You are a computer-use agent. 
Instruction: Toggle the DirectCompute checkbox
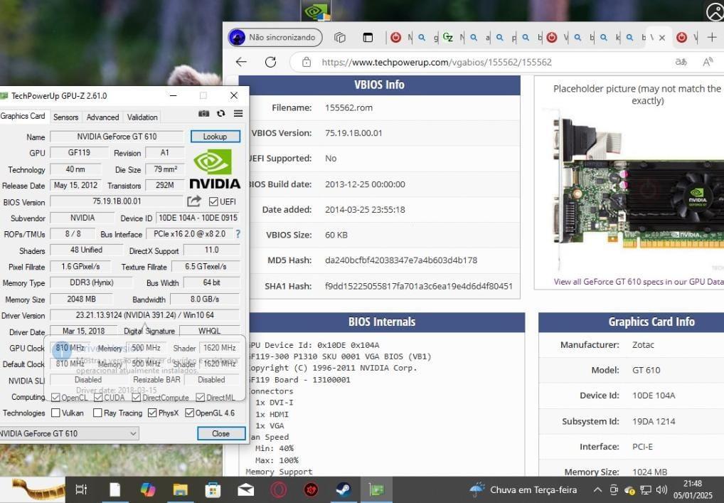coord(137,397)
